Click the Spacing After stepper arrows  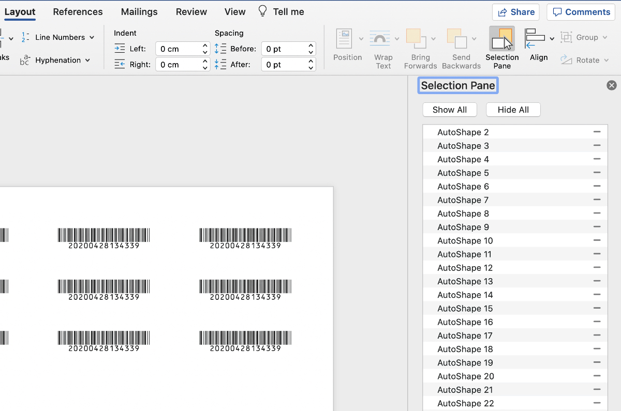311,64
